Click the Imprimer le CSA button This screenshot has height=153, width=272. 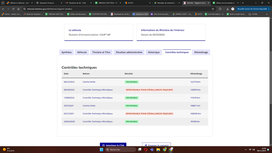coord(113,145)
